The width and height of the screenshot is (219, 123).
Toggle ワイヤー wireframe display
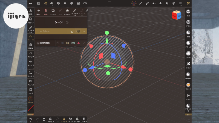84,120
